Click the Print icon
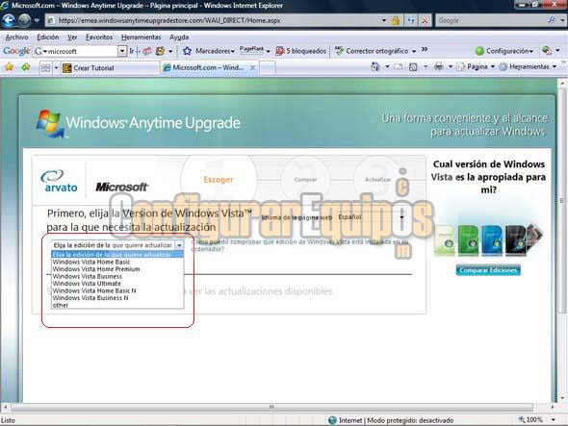Image resolution: width=568 pixels, height=426 pixels. (439, 66)
